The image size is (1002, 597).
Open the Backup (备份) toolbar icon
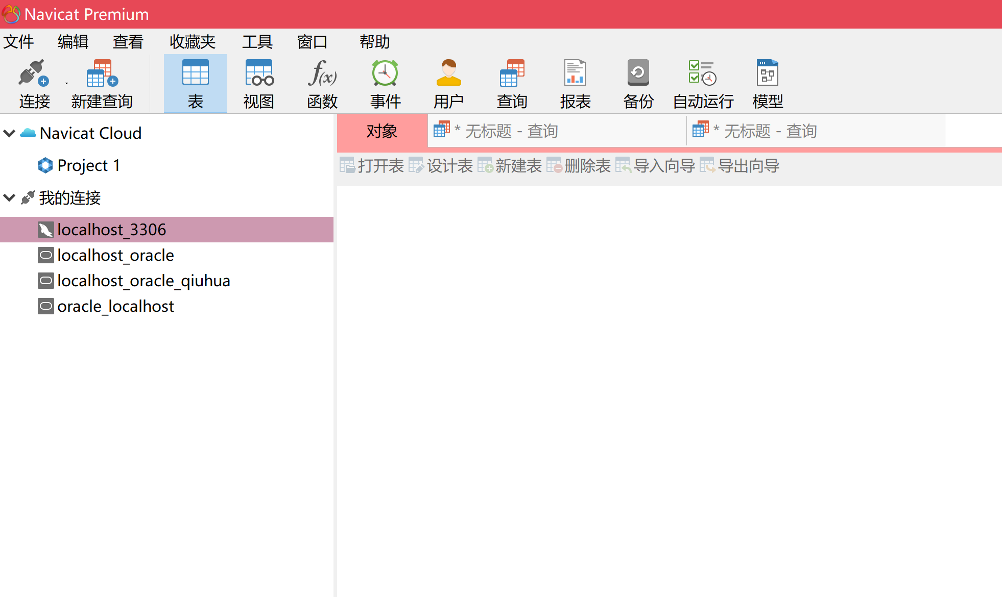click(x=638, y=72)
